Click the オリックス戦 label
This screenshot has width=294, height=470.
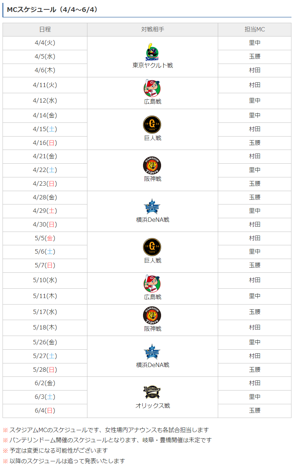(152, 406)
